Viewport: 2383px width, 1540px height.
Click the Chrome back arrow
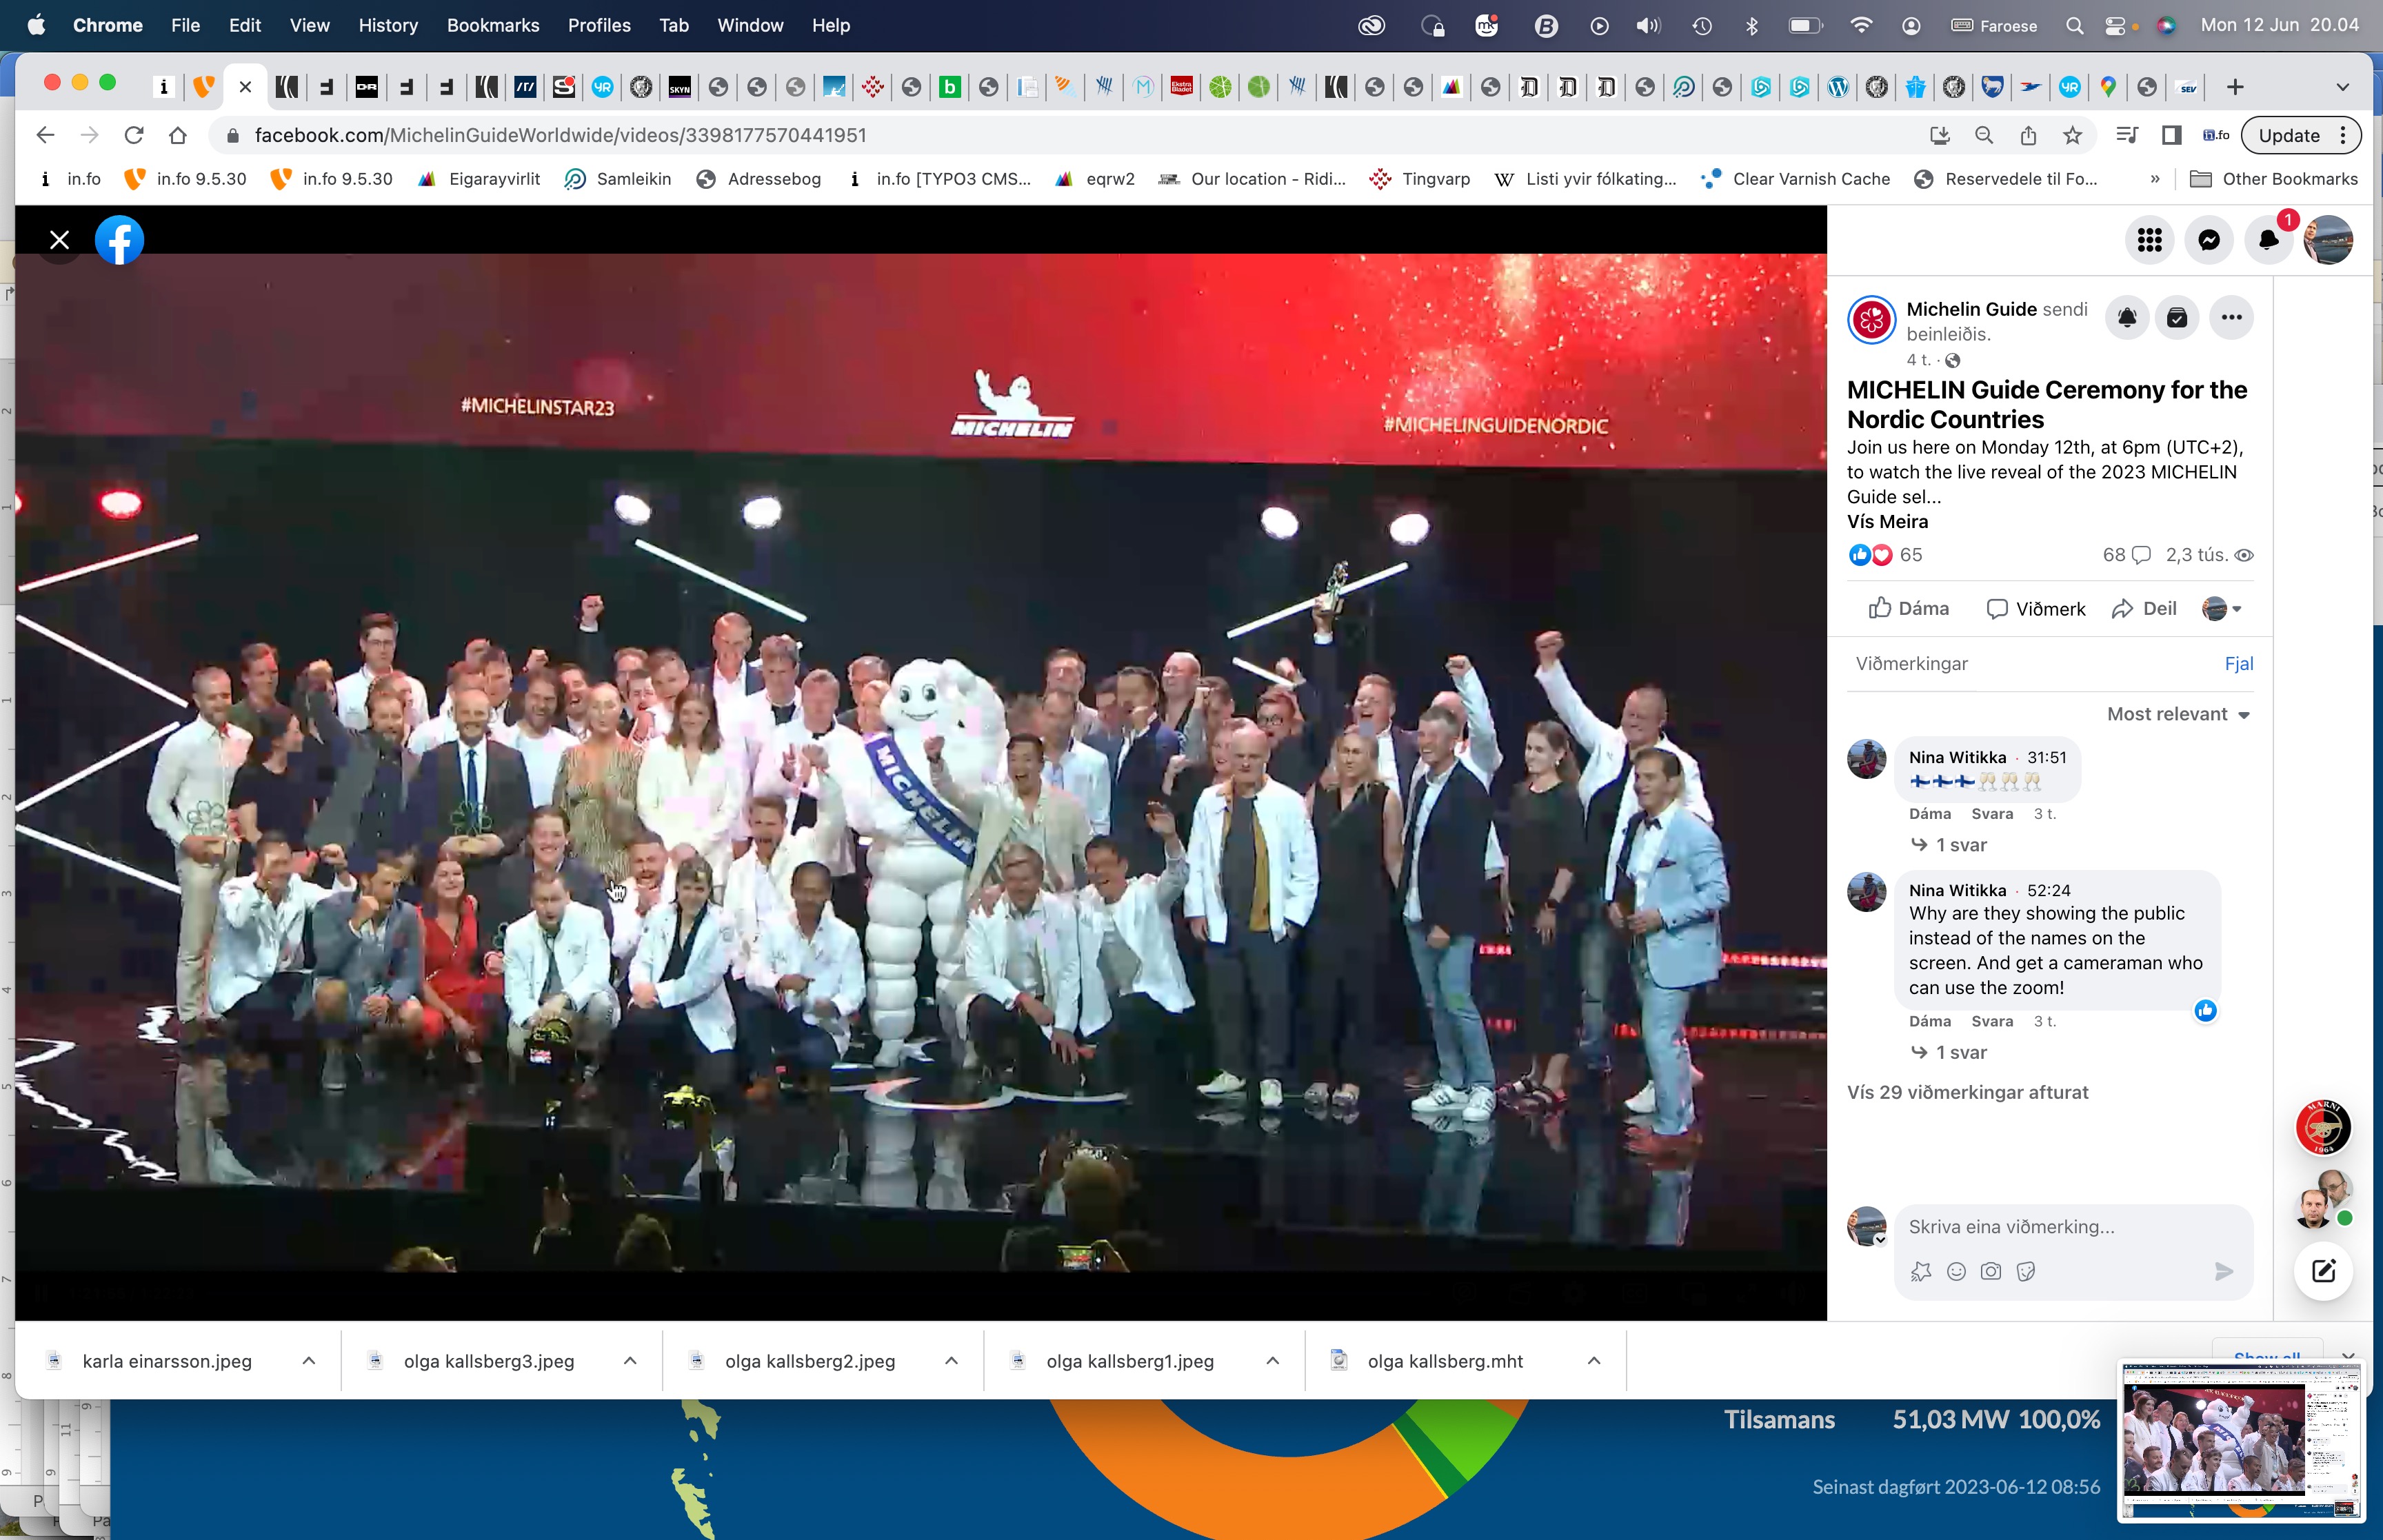coord(44,135)
